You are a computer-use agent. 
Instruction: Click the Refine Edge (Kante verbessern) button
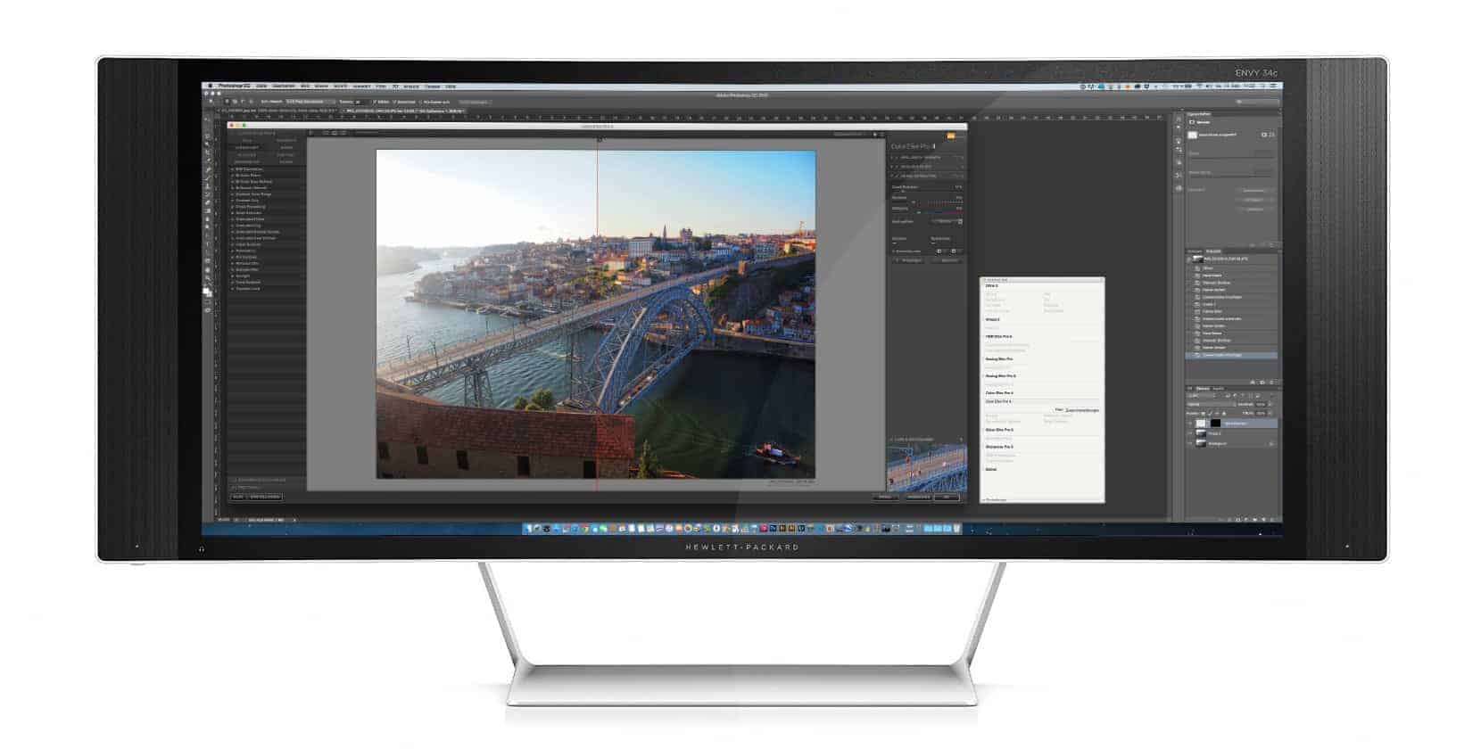tap(475, 102)
